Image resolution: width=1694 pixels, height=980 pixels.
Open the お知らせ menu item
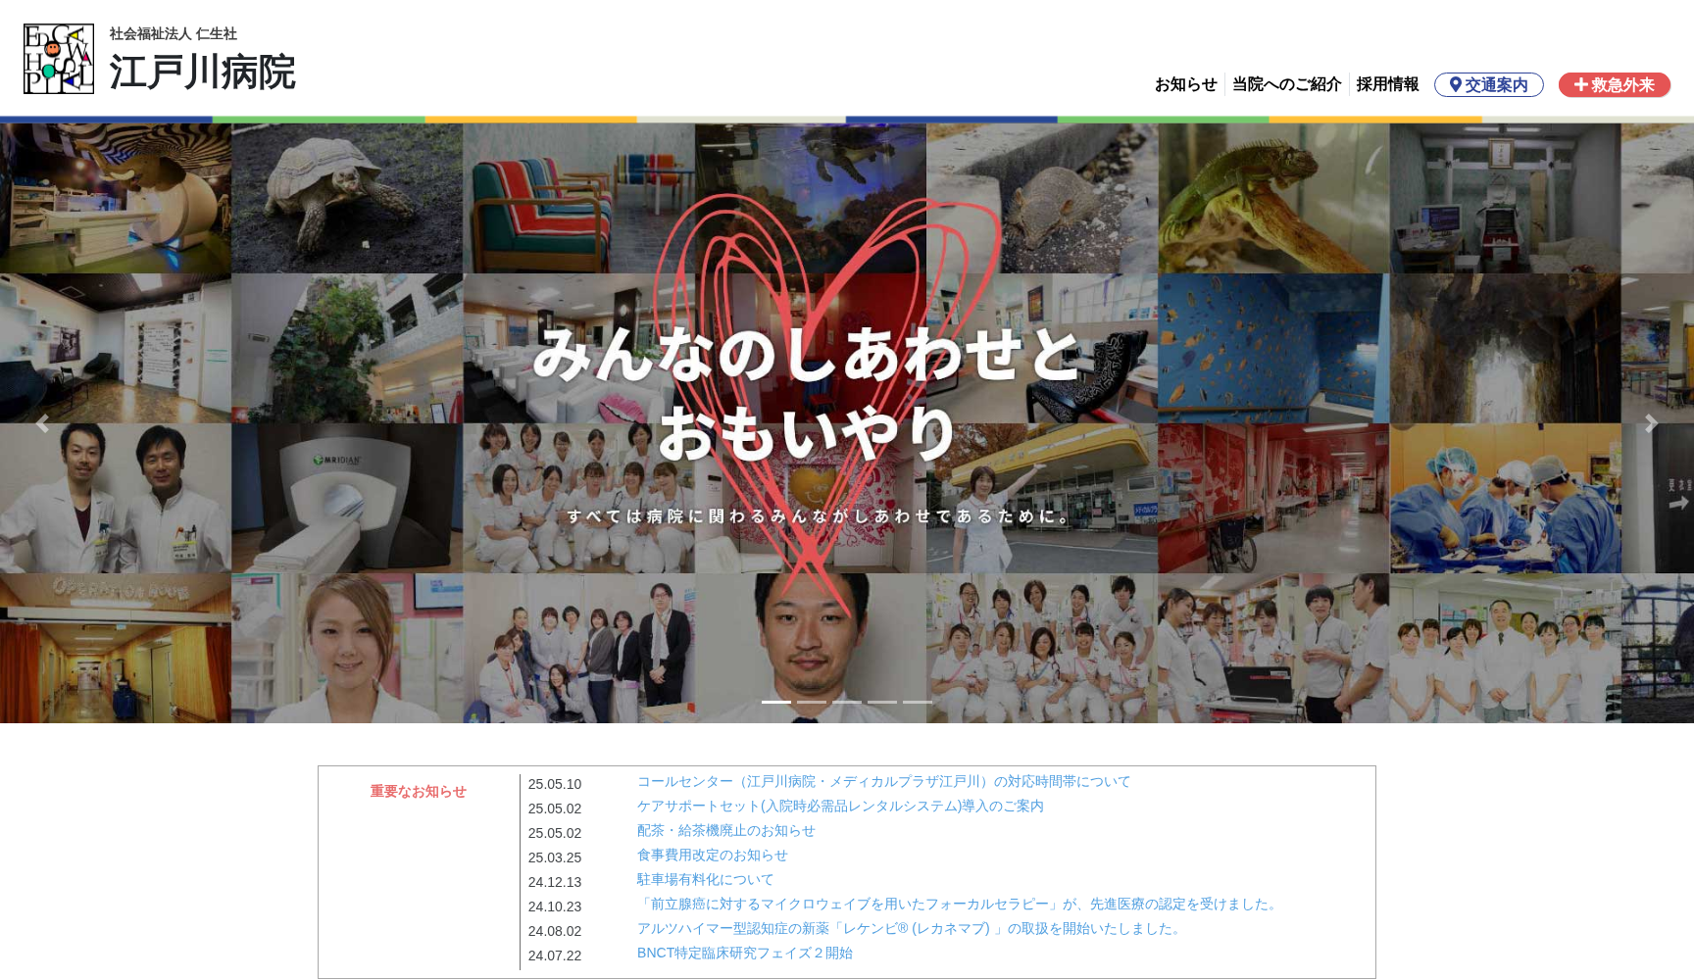(1187, 84)
